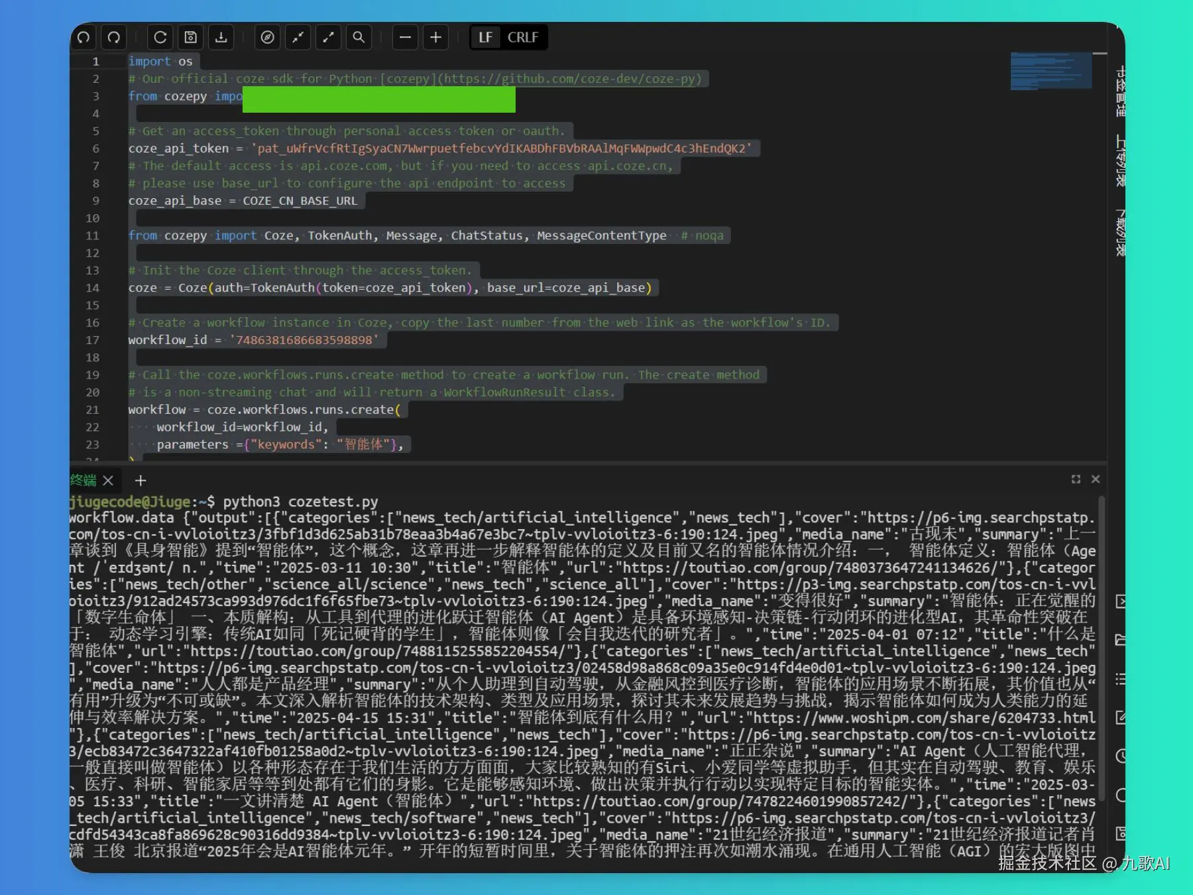Close the 终端 terminal tab
The height and width of the screenshot is (895, 1193).
point(109,480)
